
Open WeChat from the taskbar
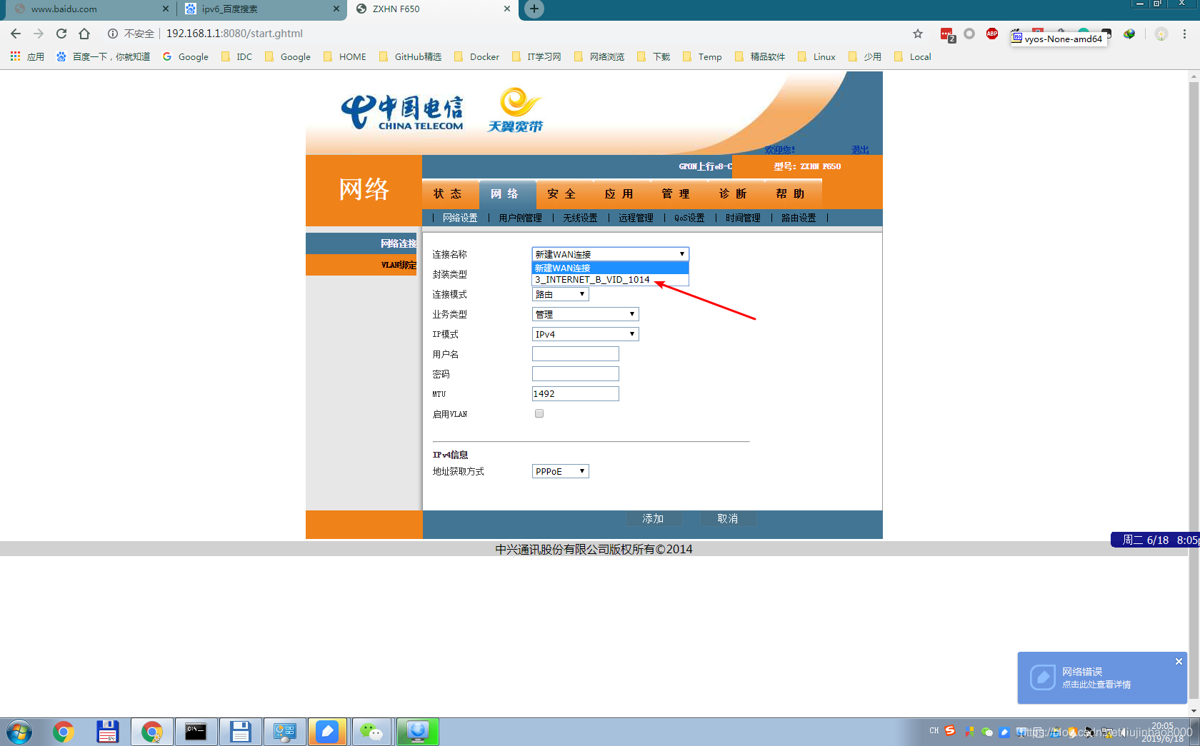pos(371,732)
